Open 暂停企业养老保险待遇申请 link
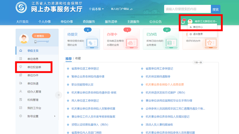Image resolution: width=239 pixels, height=134 pixels. [88, 76]
